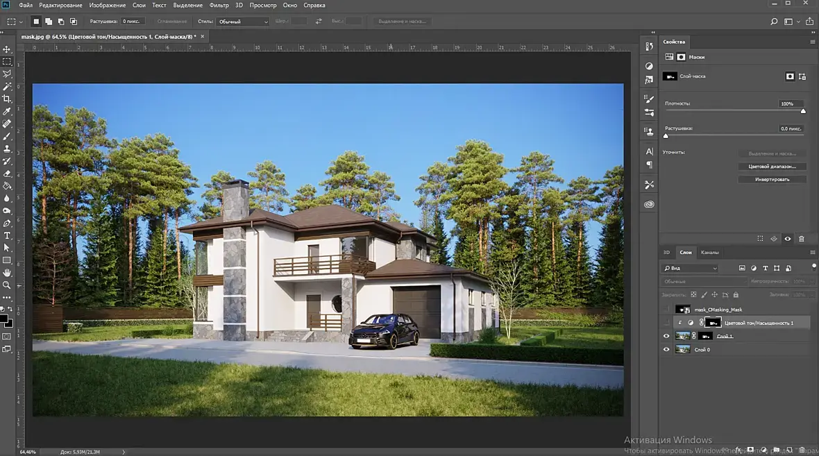Open the Фильтр menu
The image size is (819, 456).
219,6
